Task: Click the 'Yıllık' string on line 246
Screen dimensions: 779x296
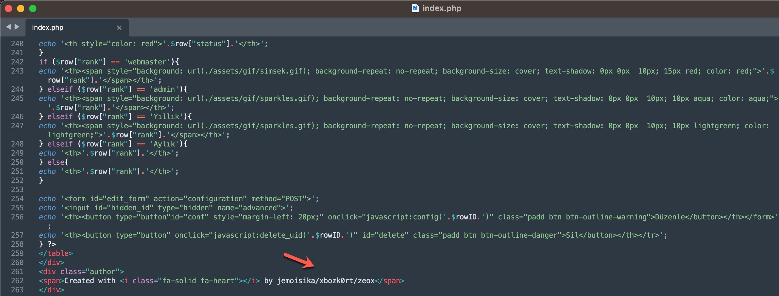Action: [166, 117]
